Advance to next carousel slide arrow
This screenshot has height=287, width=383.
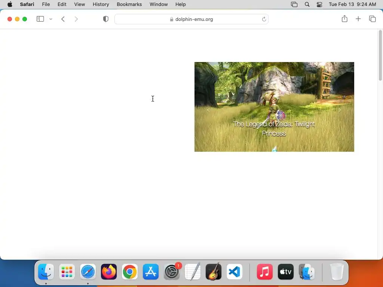pyautogui.click(x=340, y=110)
